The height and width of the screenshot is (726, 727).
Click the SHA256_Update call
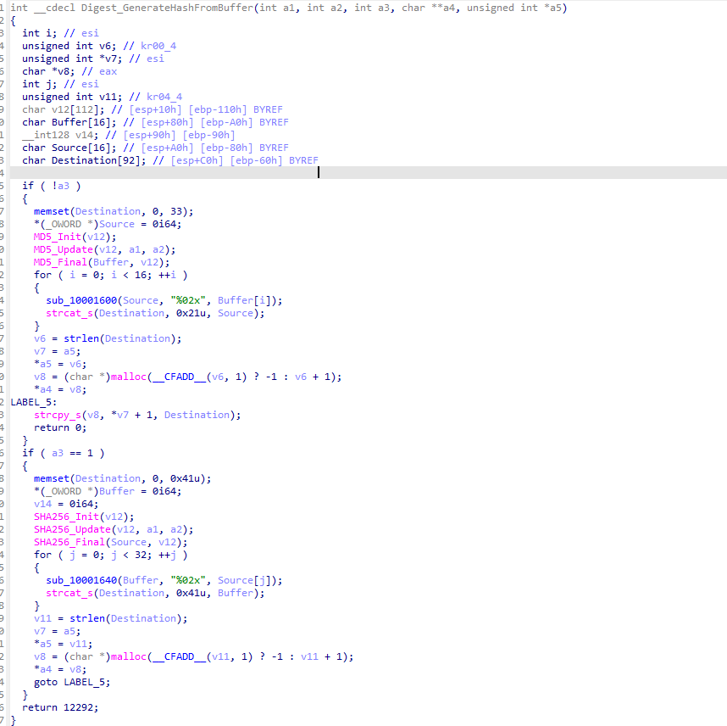(x=72, y=529)
